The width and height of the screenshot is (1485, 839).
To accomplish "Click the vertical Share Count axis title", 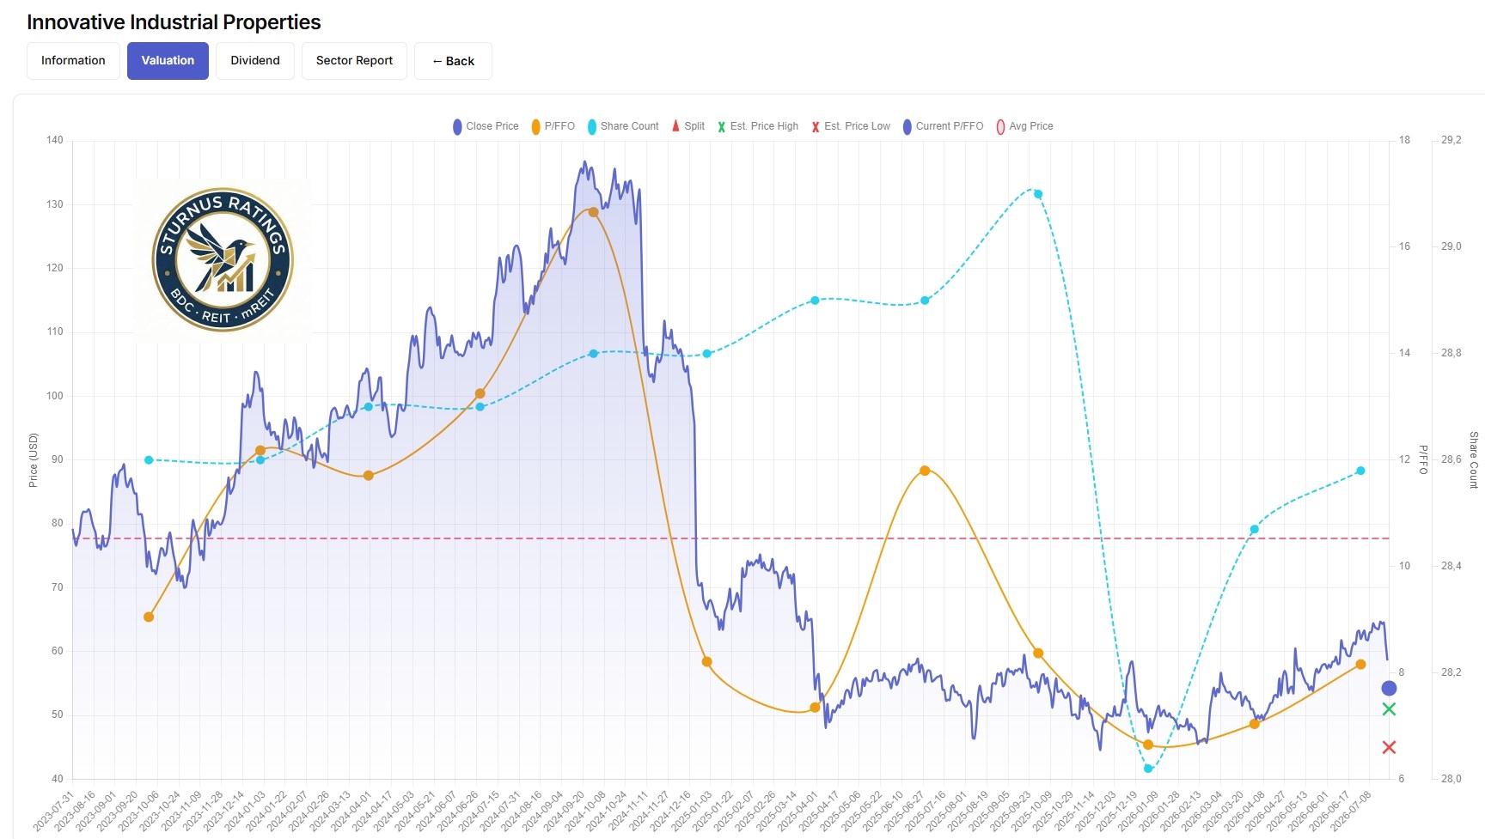I will click(x=1473, y=459).
